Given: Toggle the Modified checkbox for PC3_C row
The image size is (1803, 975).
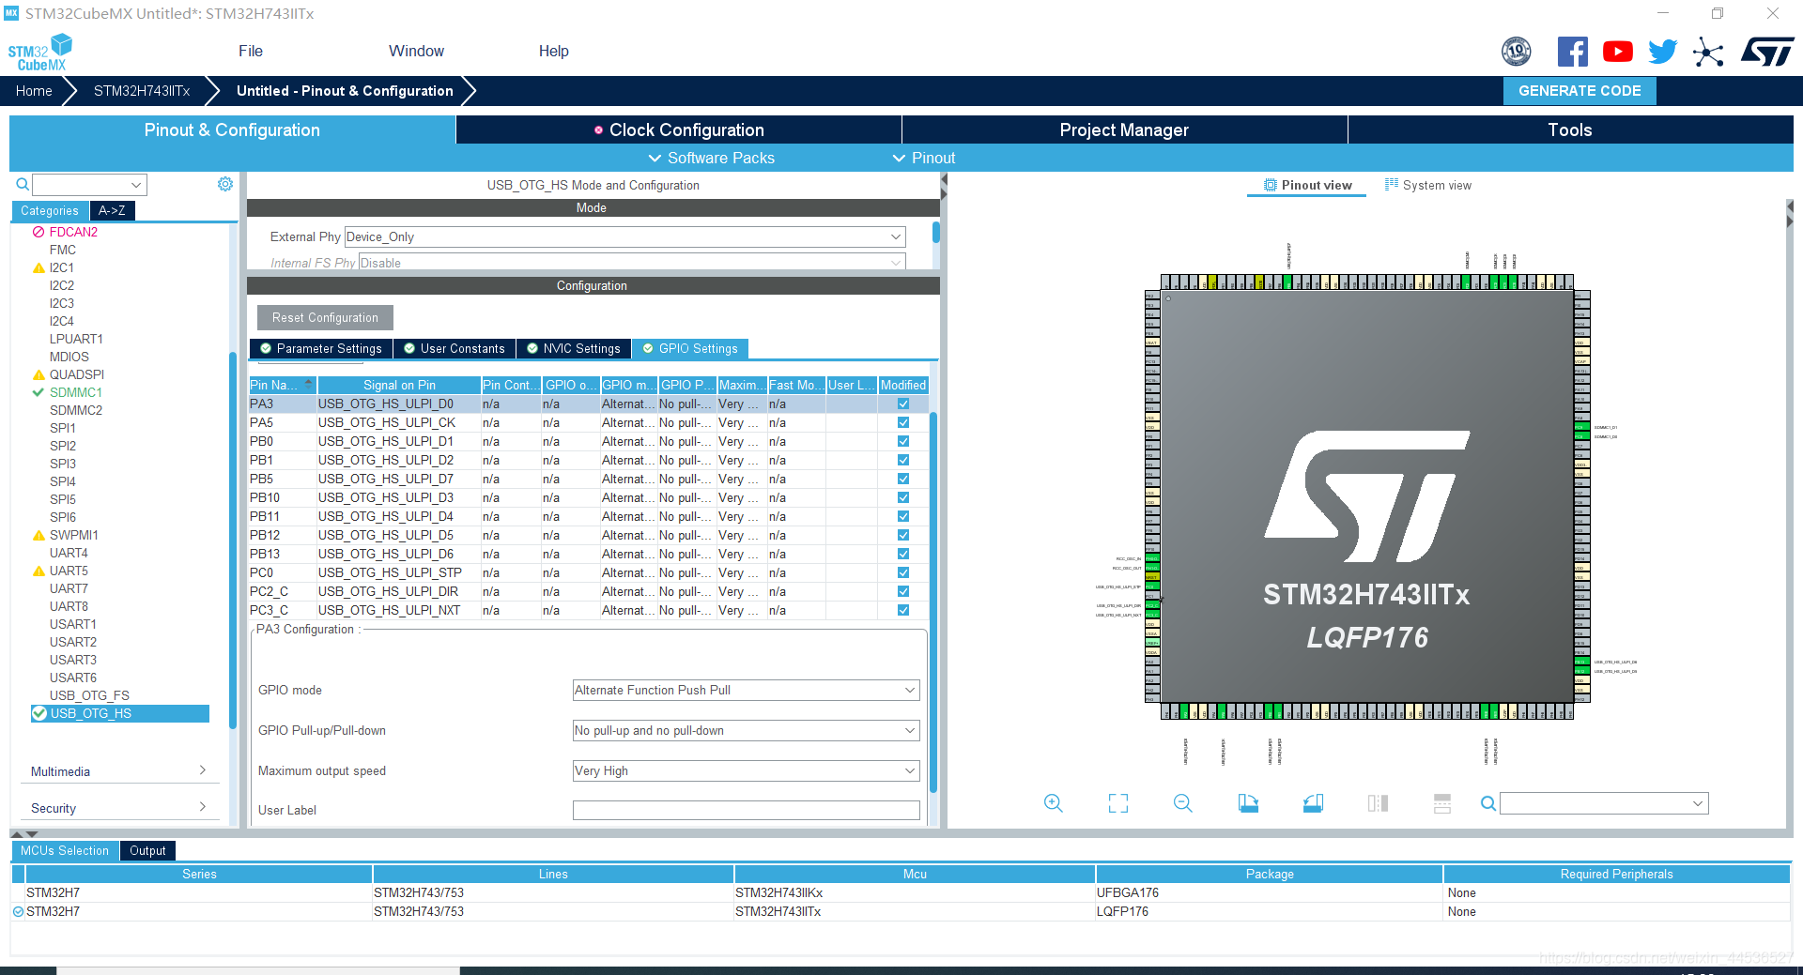Looking at the screenshot, I should point(903,611).
